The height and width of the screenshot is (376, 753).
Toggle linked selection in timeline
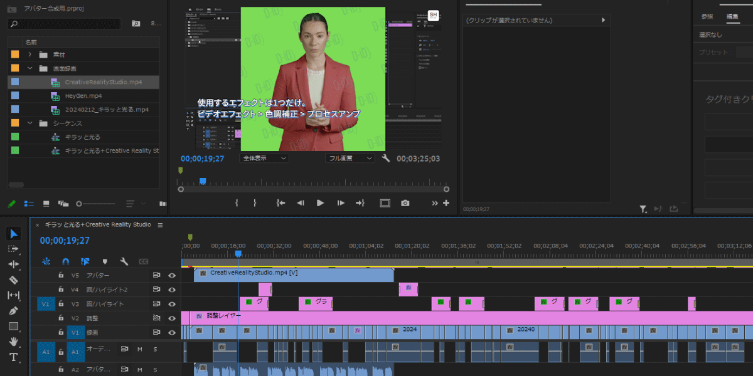click(x=85, y=261)
